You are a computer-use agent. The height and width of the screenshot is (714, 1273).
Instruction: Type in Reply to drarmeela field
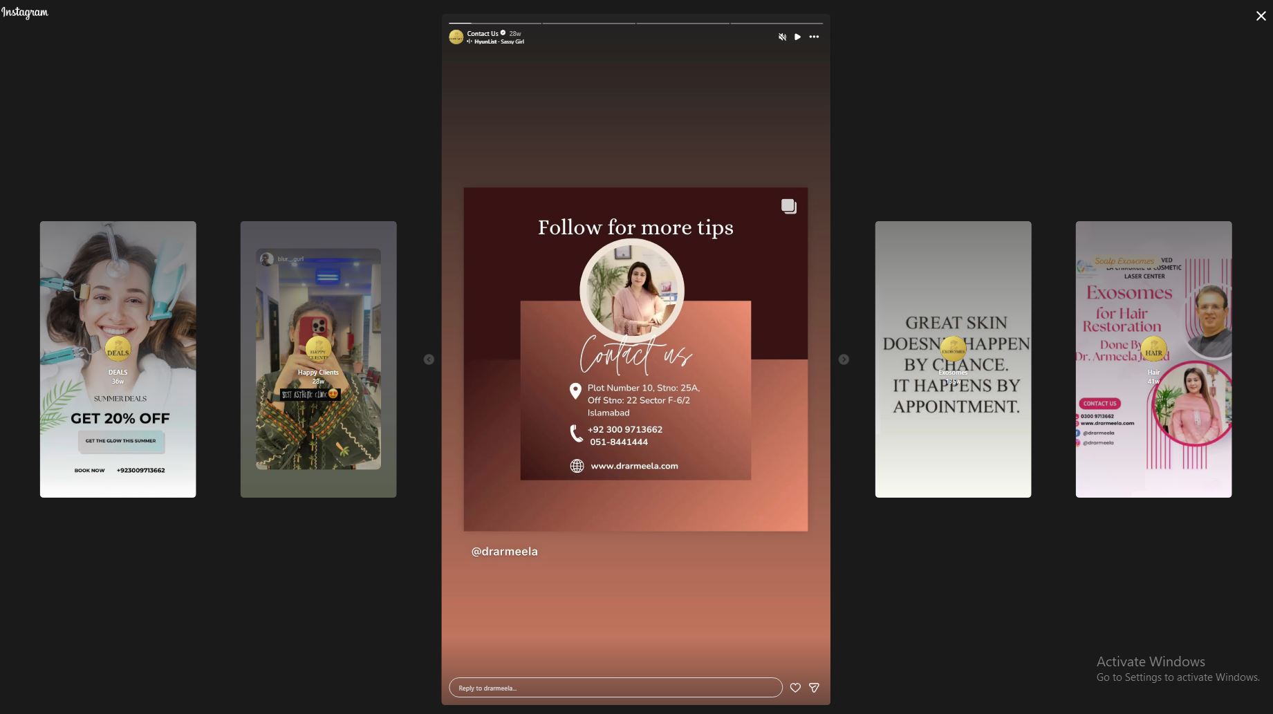pos(615,688)
